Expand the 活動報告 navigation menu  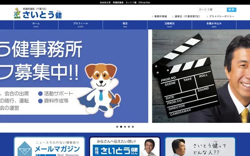point(170,25)
